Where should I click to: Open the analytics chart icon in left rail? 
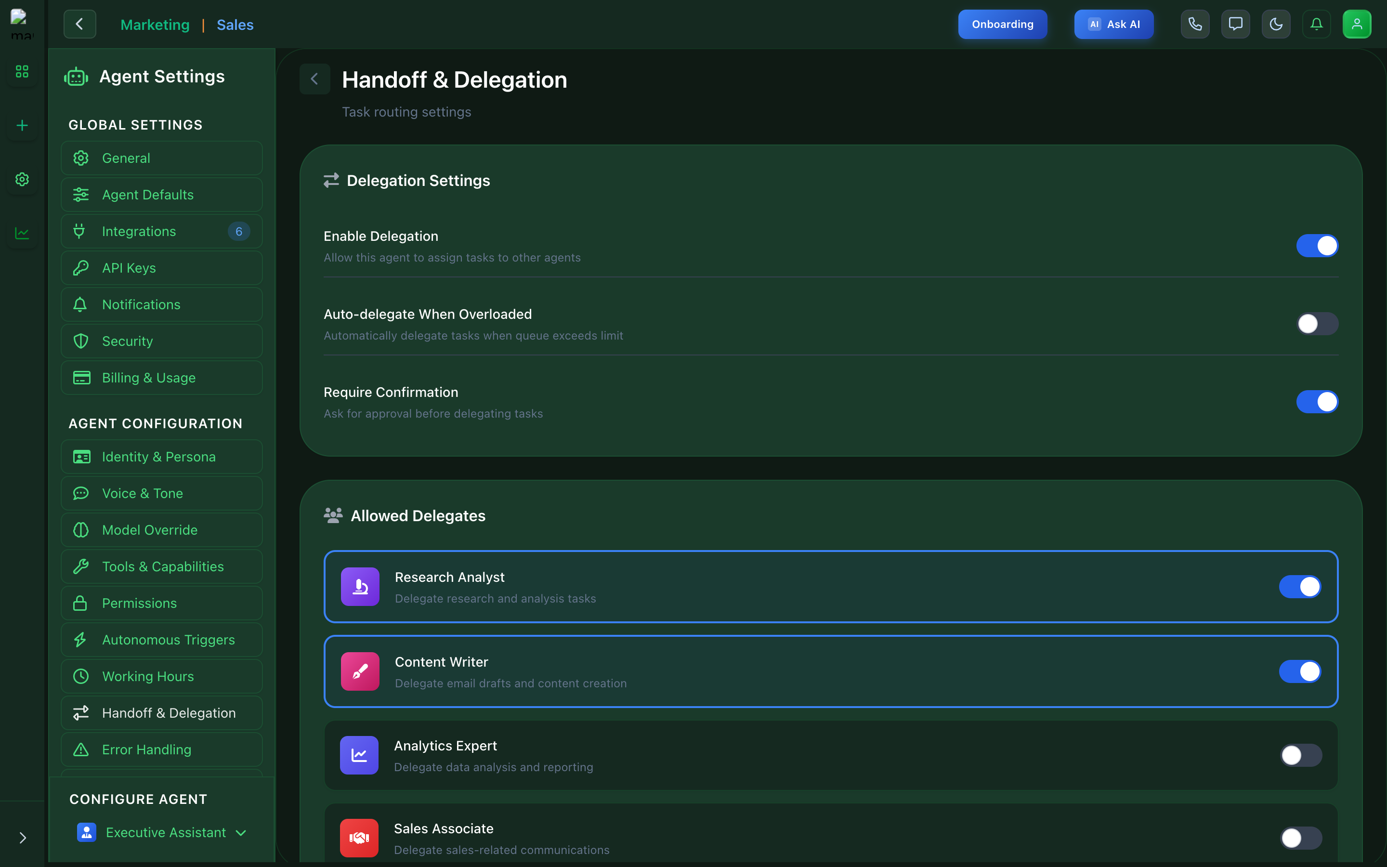(x=22, y=234)
